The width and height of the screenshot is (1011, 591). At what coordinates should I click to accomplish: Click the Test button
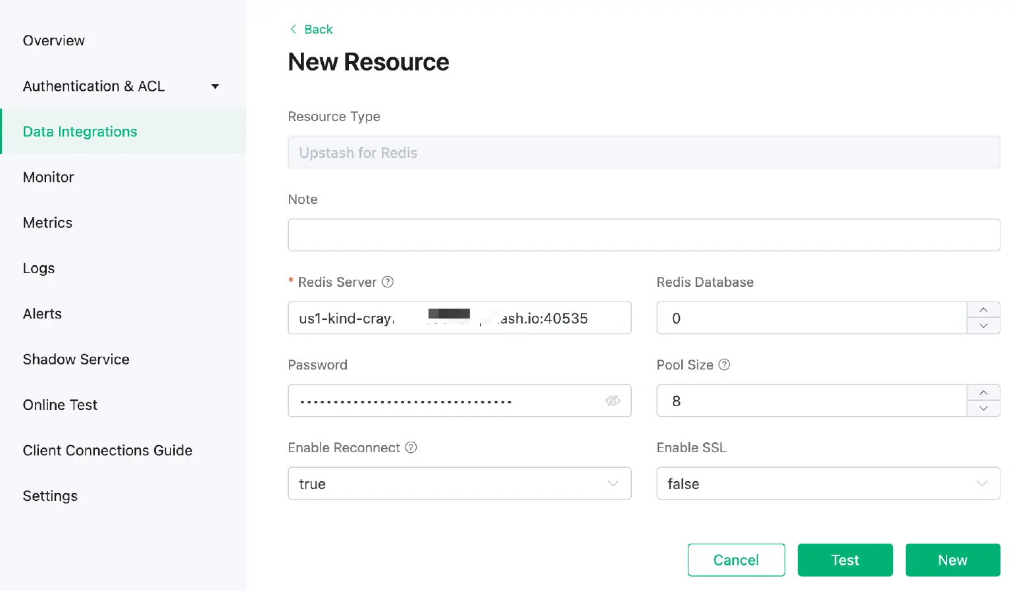point(845,559)
